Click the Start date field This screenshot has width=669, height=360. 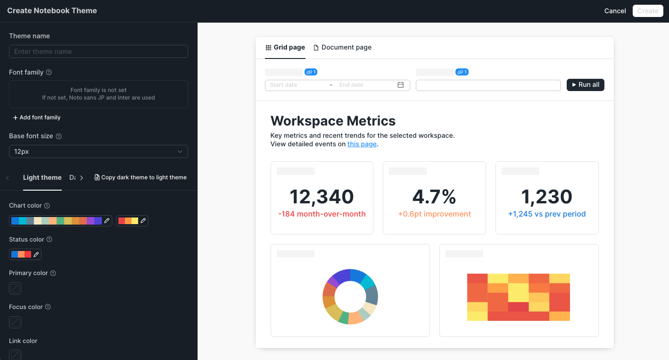point(297,85)
